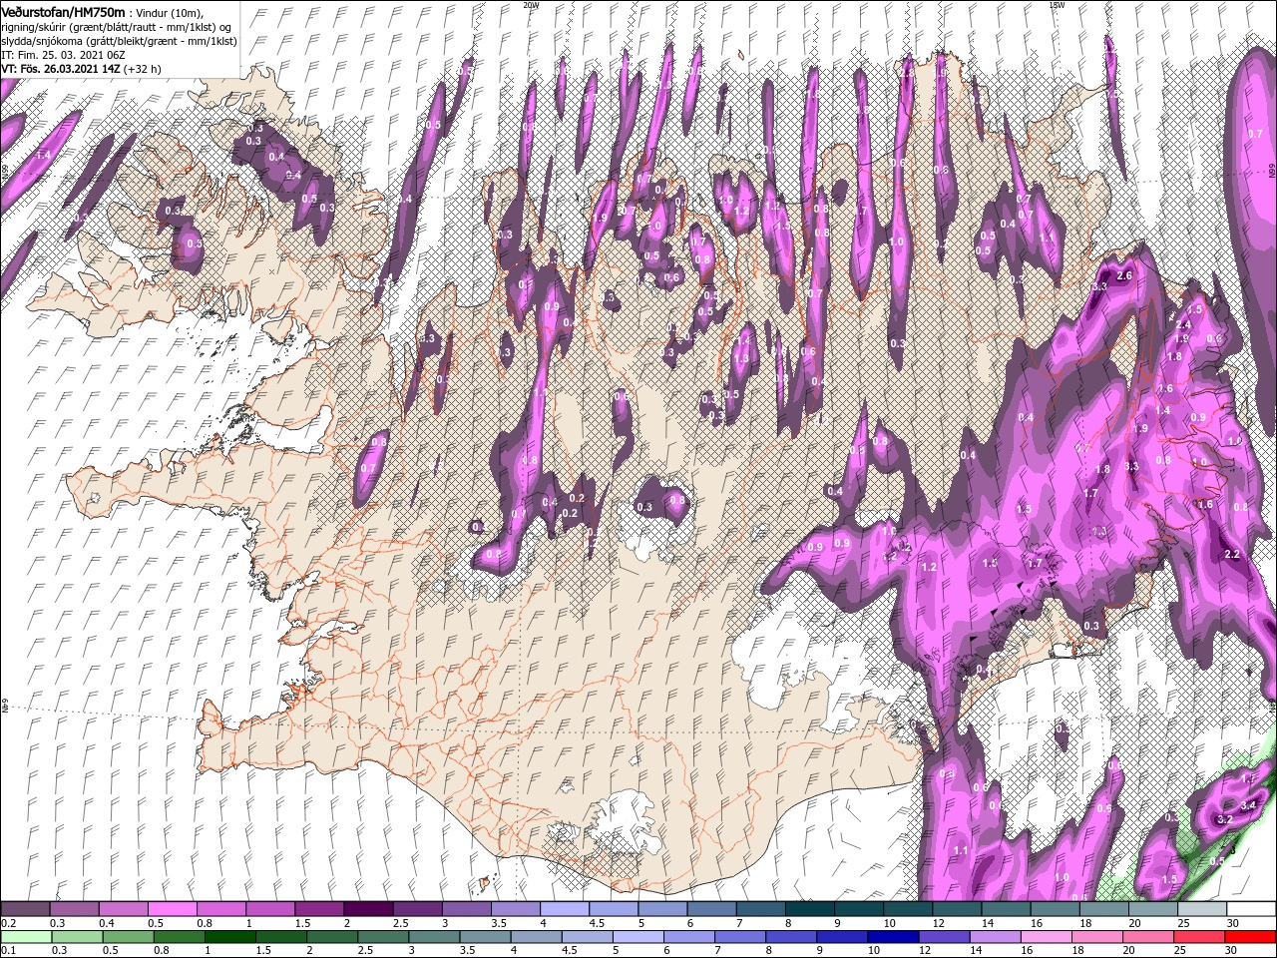
Task: Select the snow legend swatch between 14 and 16
Action: [1006, 910]
